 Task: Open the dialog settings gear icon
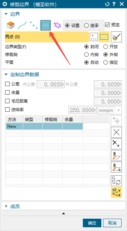(x=5, y=4)
